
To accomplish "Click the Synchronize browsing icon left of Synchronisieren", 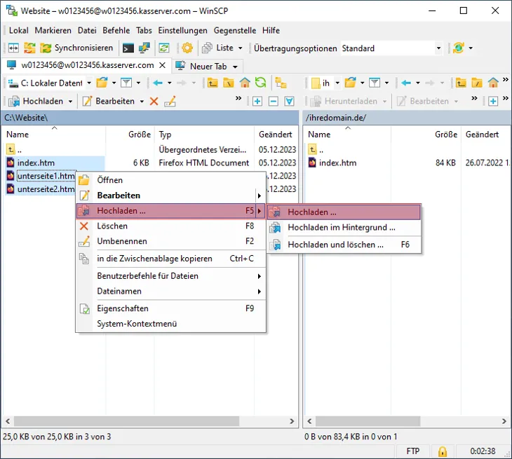I will 29,48.
